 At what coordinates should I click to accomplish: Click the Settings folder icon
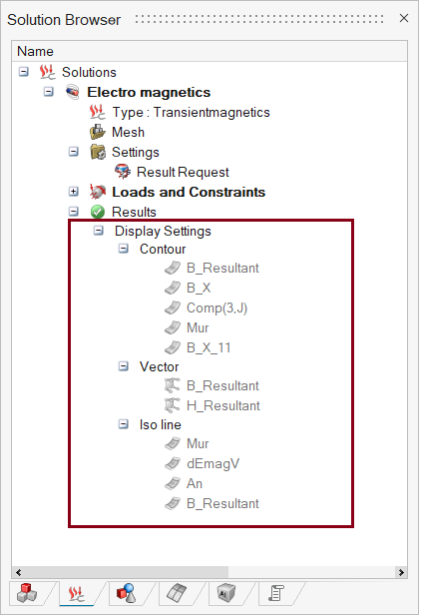pos(98,152)
